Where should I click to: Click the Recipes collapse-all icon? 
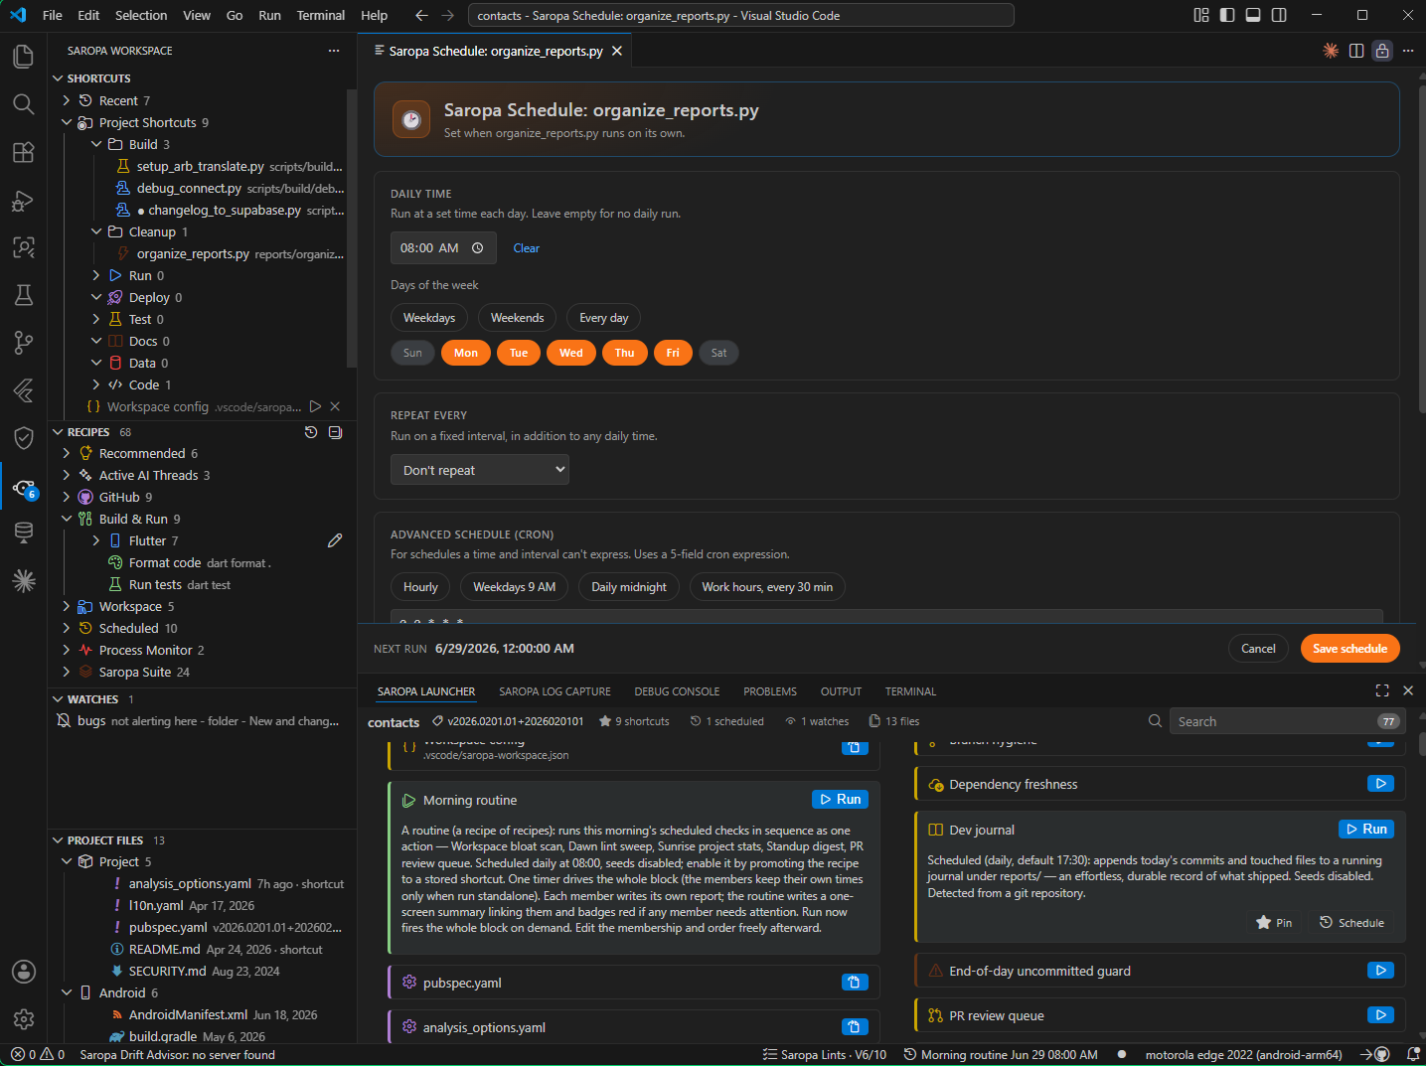tap(335, 432)
